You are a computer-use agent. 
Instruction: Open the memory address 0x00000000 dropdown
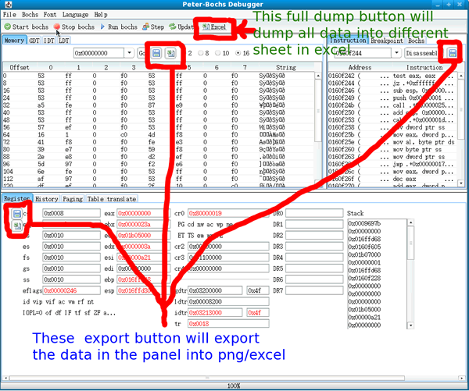[129, 53]
